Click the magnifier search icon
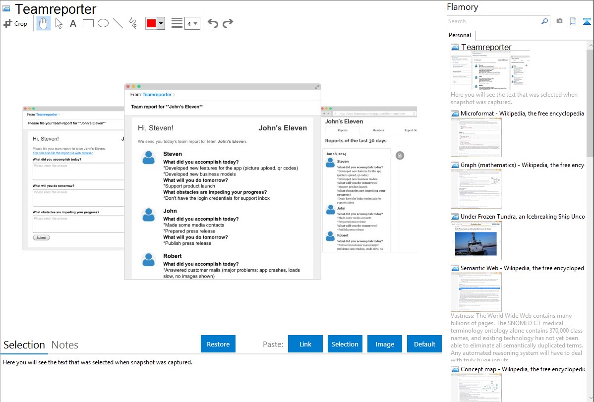The height and width of the screenshot is (402, 594). point(545,21)
